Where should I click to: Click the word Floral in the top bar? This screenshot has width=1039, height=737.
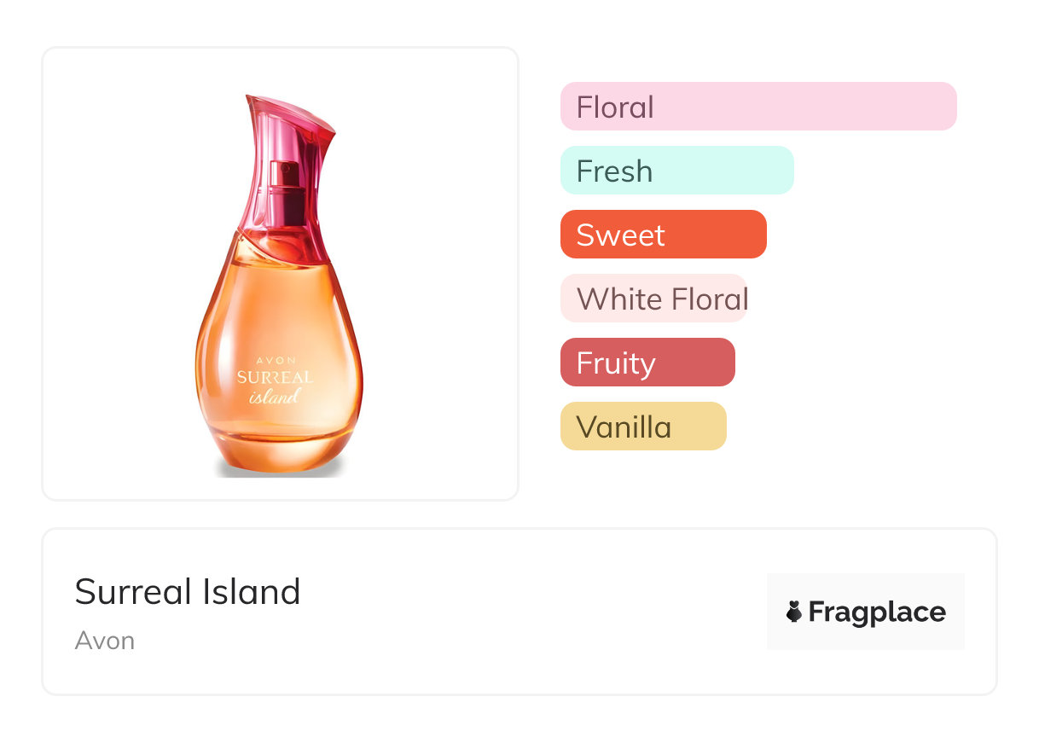(615, 107)
